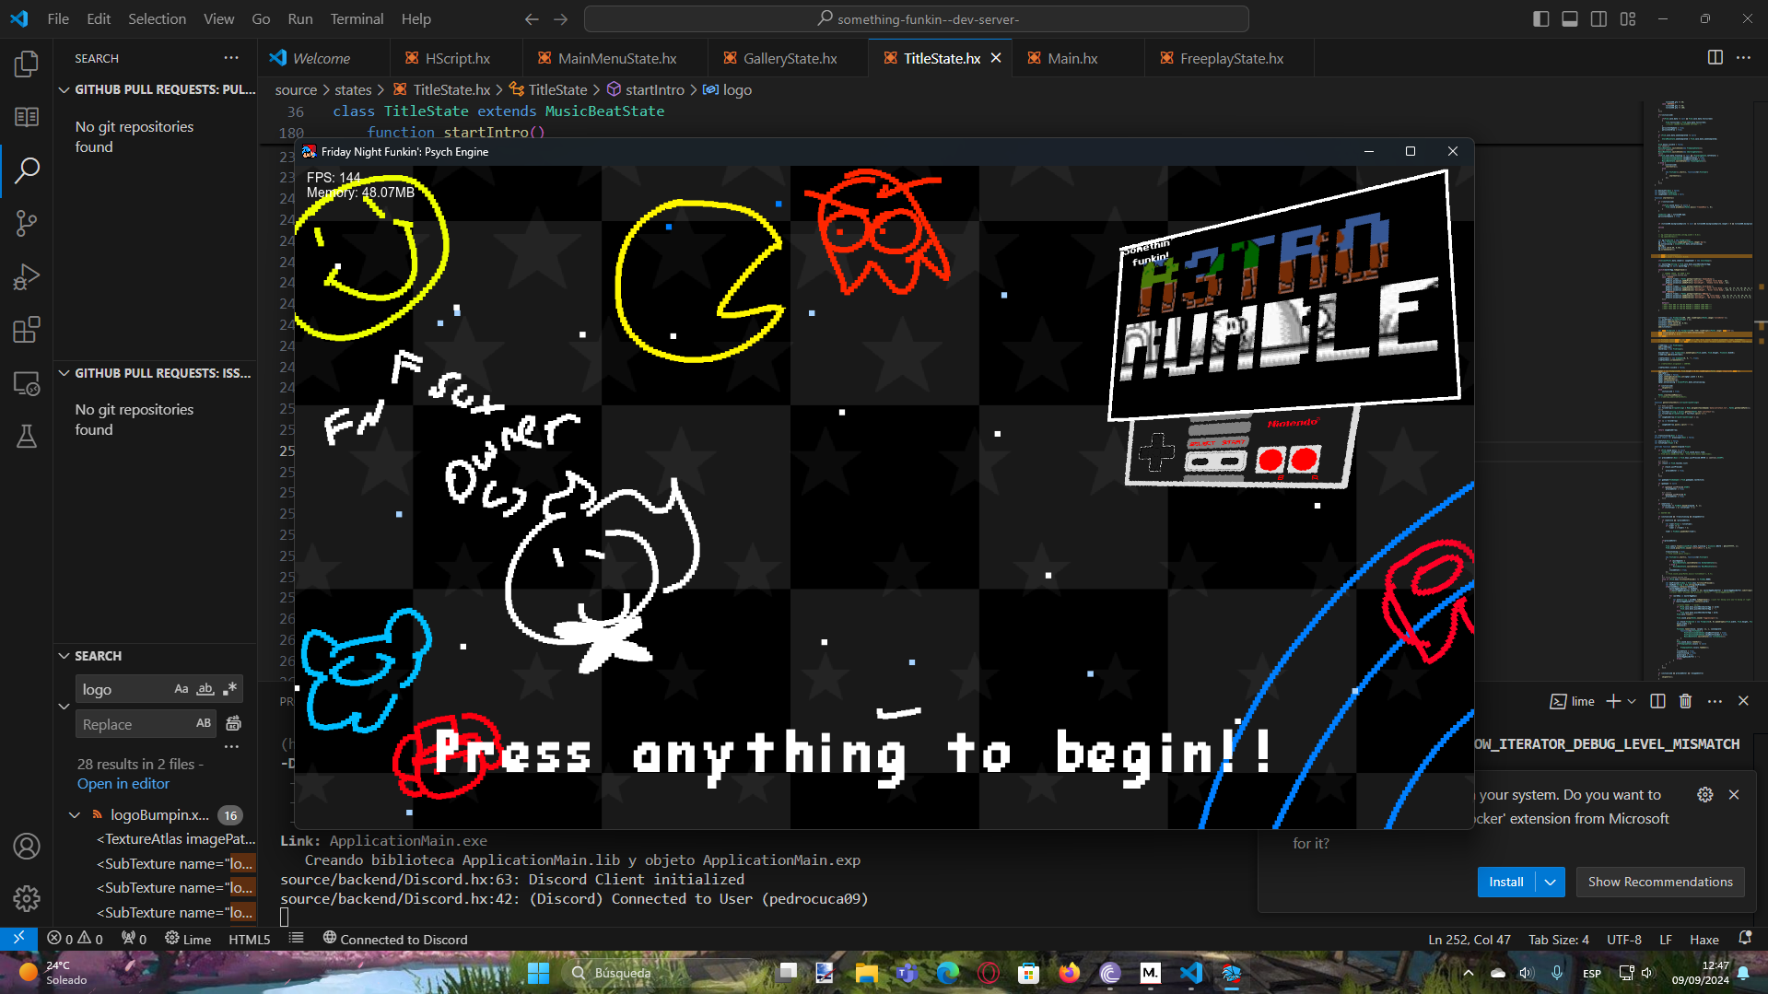Open Firefox from the taskbar
This screenshot has height=994, width=1768.
[1069, 973]
